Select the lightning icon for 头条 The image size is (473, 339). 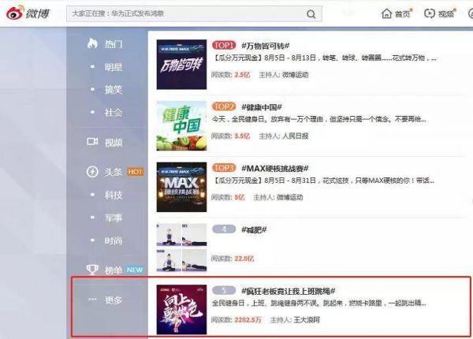click(92, 172)
